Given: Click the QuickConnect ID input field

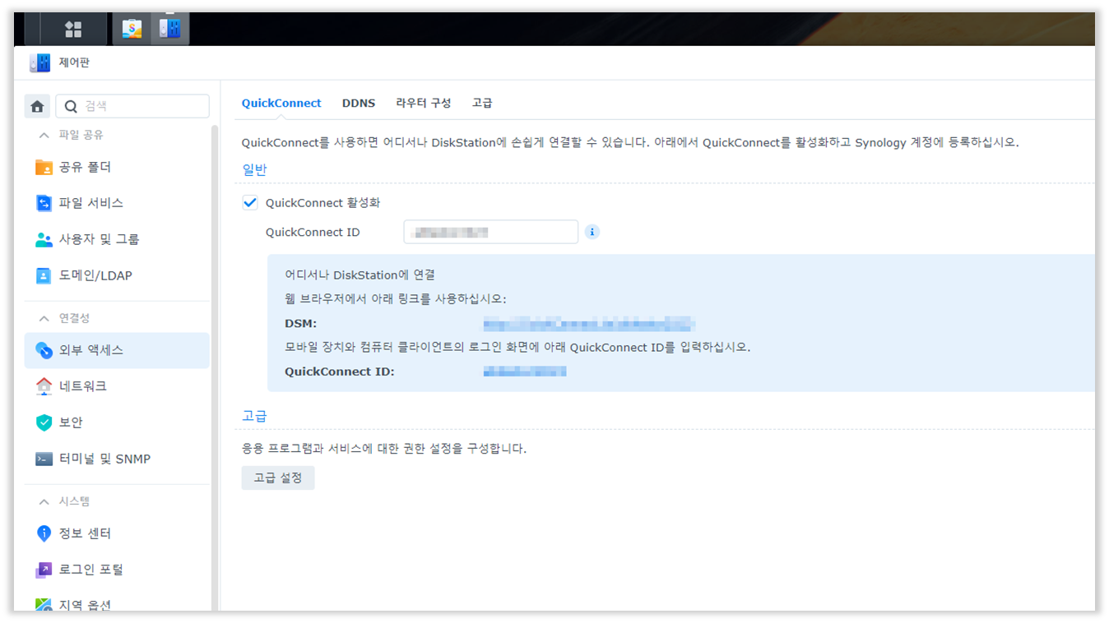Looking at the screenshot, I should click(491, 232).
